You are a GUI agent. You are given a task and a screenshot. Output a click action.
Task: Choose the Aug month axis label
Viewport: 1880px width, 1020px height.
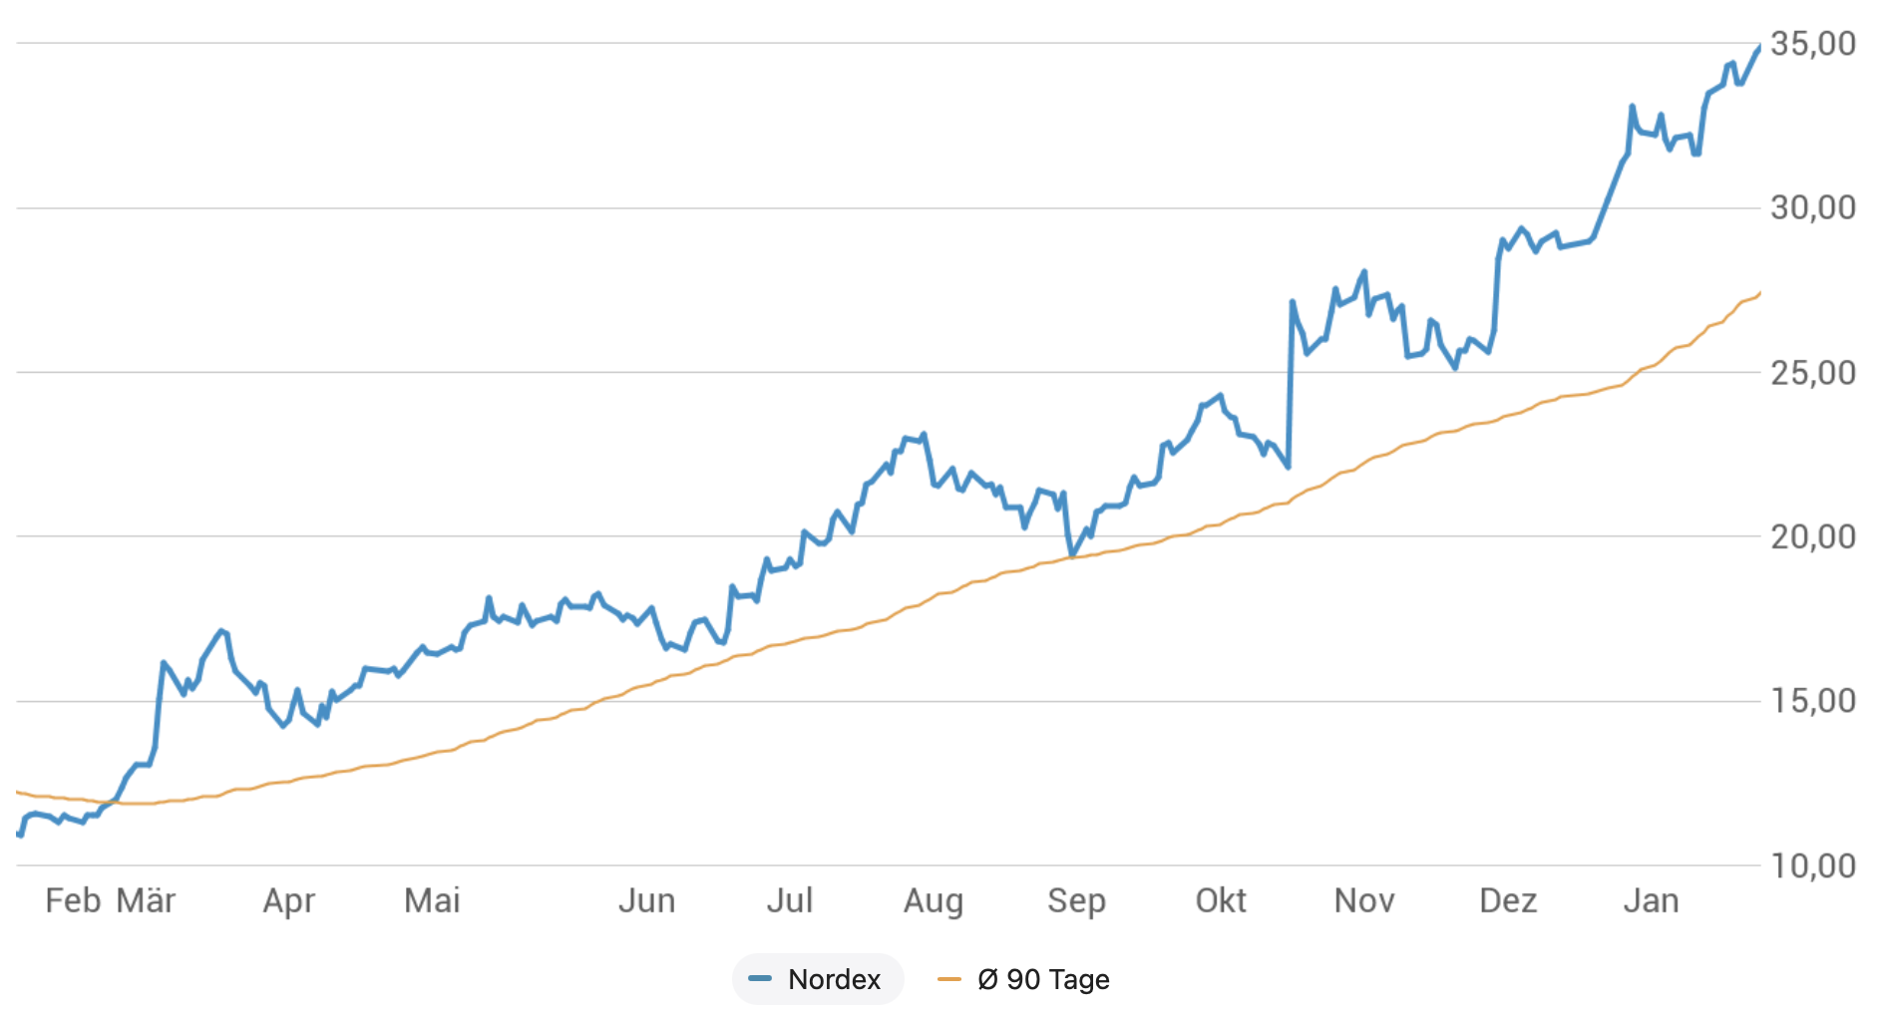(934, 900)
